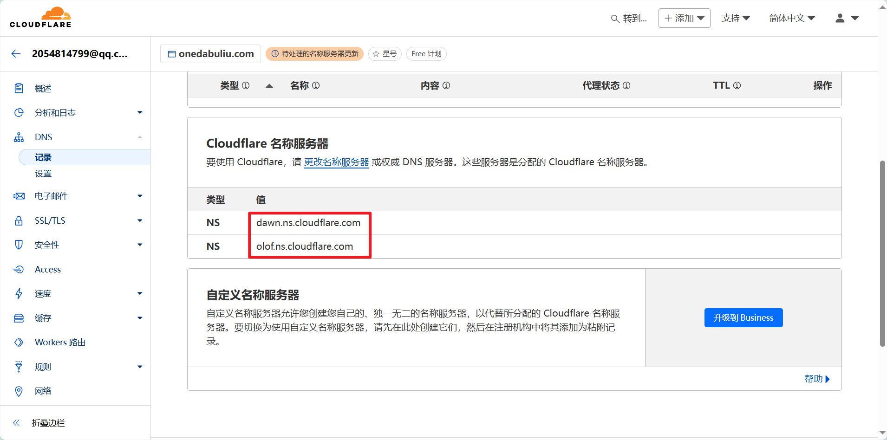Click the 折叠边栏 label

pyautogui.click(x=48, y=423)
